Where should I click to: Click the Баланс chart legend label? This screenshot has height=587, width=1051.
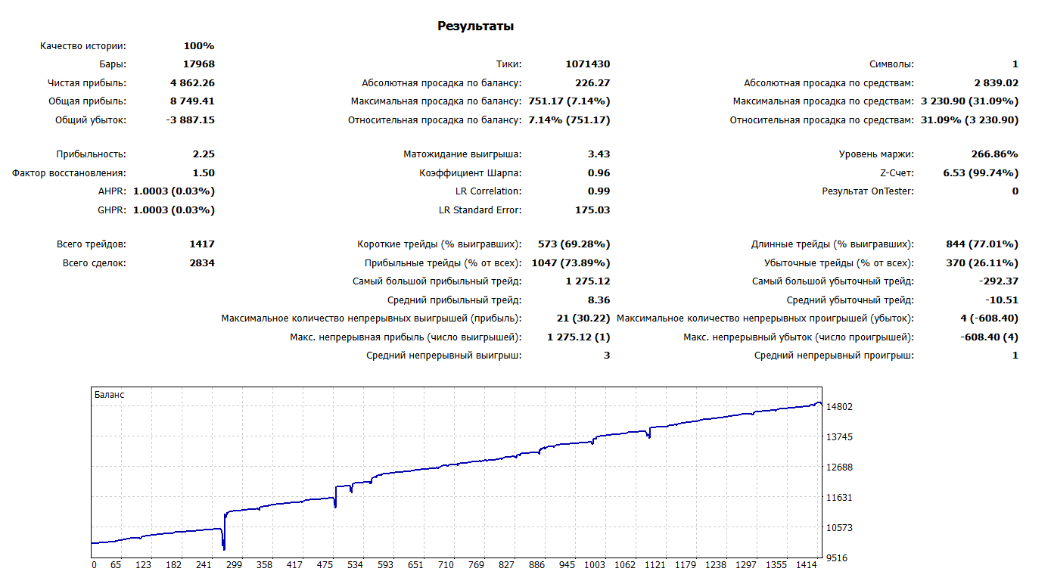click(110, 395)
